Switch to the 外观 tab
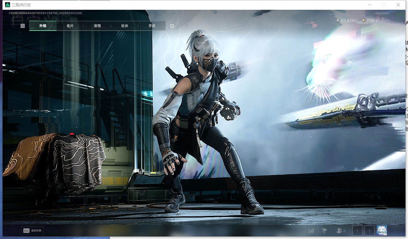 coord(43,26)
